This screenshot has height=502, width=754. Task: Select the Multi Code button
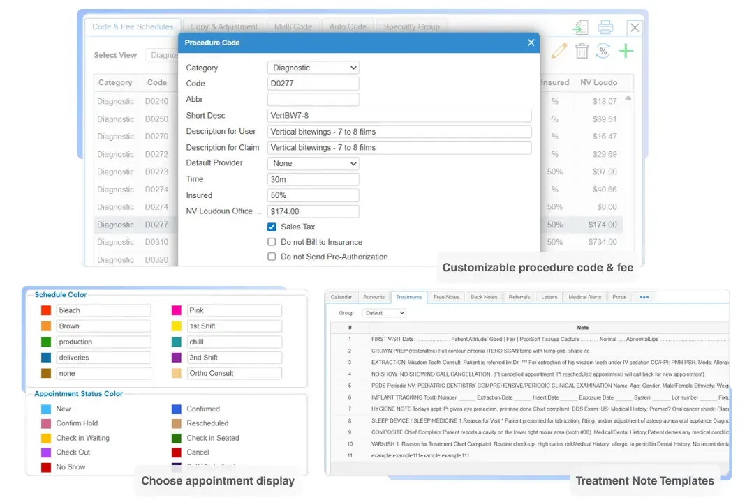pos(294,26)
